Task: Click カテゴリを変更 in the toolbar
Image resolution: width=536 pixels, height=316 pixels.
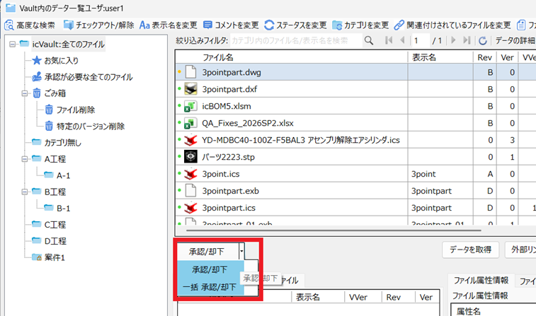Action: (x=360, y=25)
